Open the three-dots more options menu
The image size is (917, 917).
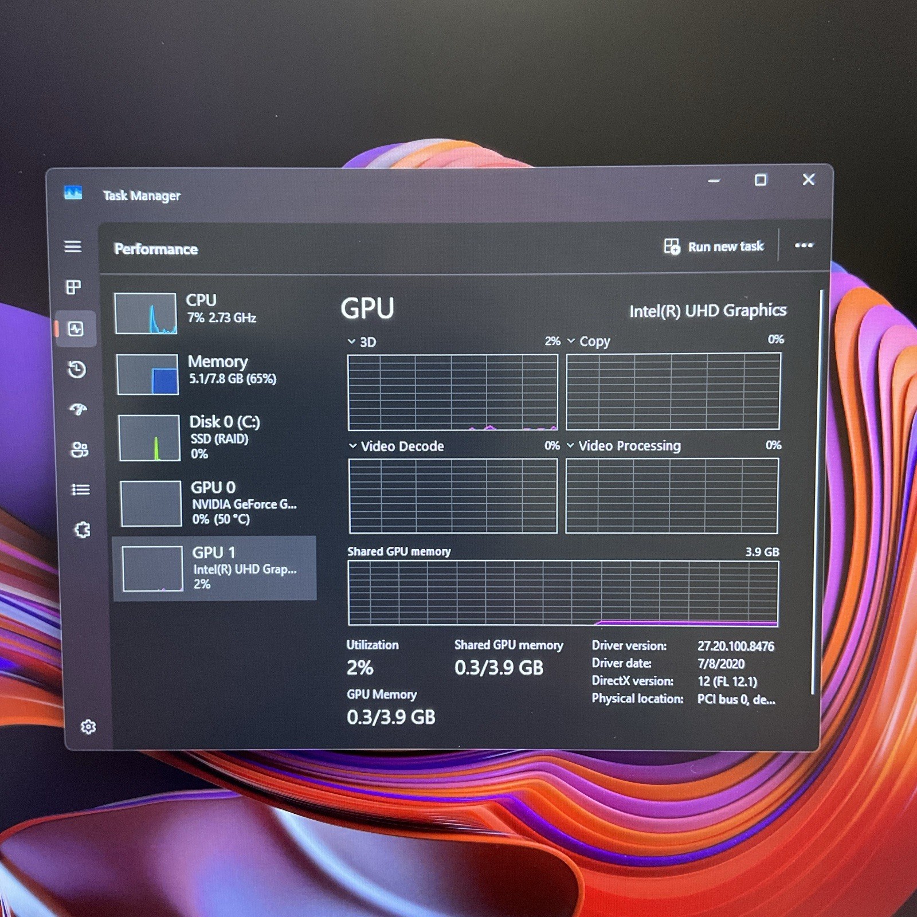click(804, 245)
